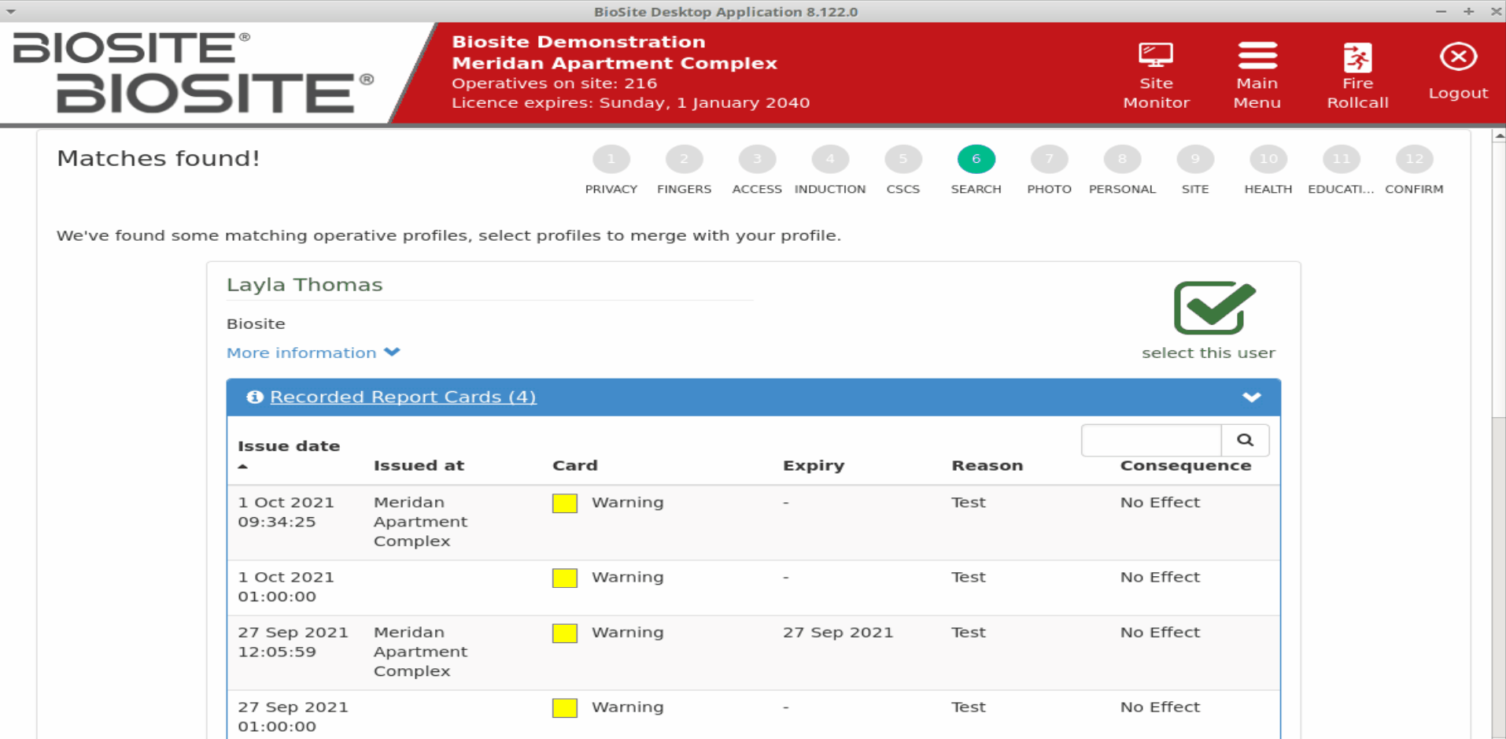Start Fire Rollcall running-man icon

pyautogui.click(x=1357, y=57)
